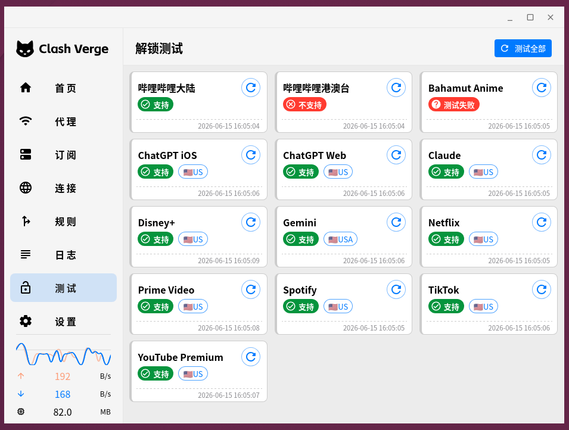Open the 设置 settings page
The width and height of the screenshot is (569, 430).
[64, 322]
